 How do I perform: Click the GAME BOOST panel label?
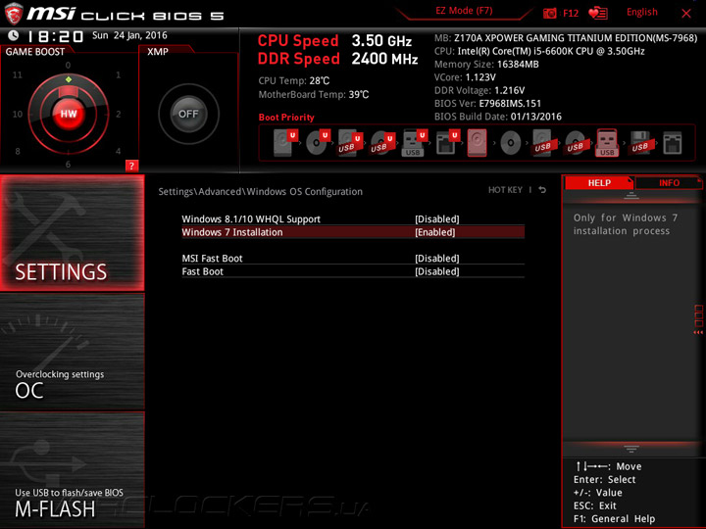[x=35, y=52]
